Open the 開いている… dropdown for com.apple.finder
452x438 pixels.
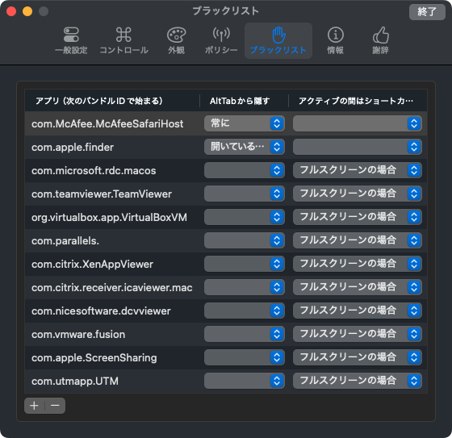click(245, 147)
